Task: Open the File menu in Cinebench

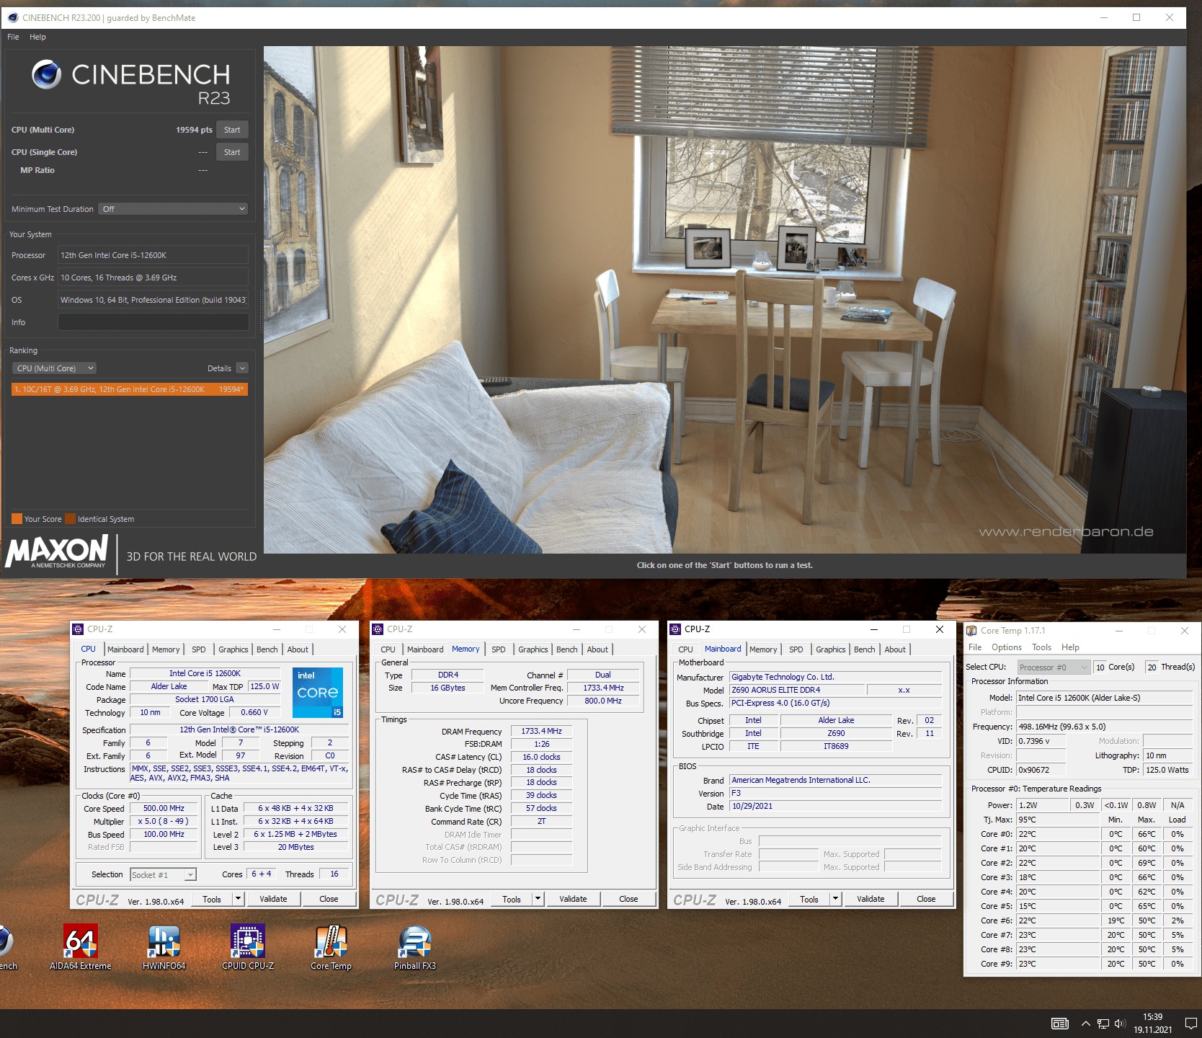Action: [x=13, y=37]
